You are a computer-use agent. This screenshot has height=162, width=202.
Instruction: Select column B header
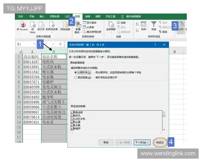54,52
